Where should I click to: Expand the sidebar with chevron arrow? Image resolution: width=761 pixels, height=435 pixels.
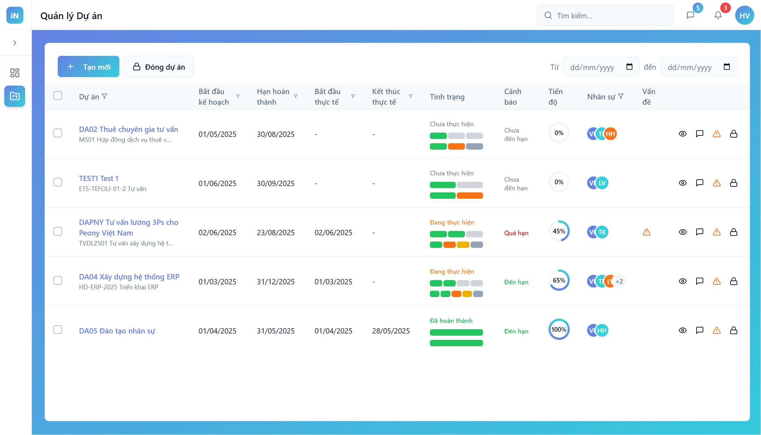point(15,43)
